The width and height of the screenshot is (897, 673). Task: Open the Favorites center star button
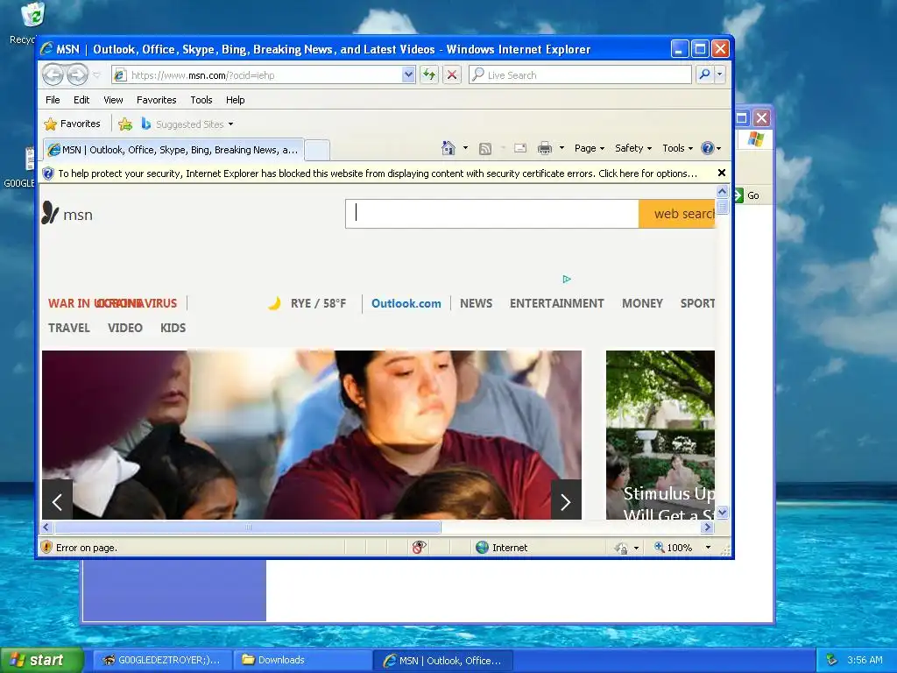[72, 124]
